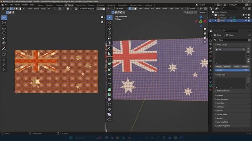Switch to the UV Editing workspace tab
Viewport: 252px width, 141px height.
click(x=69, y=5)
